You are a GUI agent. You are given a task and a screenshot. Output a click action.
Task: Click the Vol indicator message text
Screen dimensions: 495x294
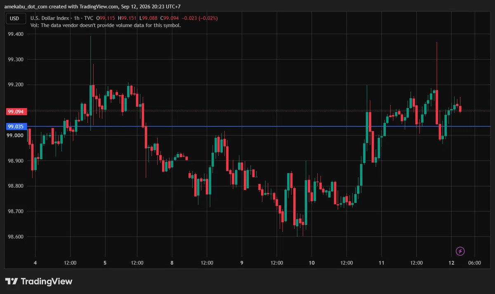point(106,25)
